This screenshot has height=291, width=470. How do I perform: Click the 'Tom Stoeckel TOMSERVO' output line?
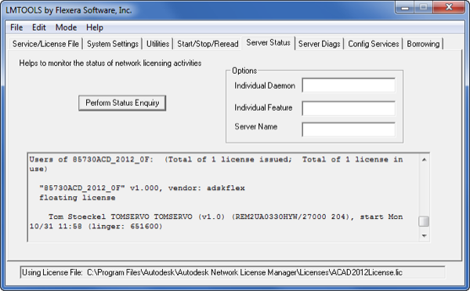pyautogui.click(x=226, y=216)
